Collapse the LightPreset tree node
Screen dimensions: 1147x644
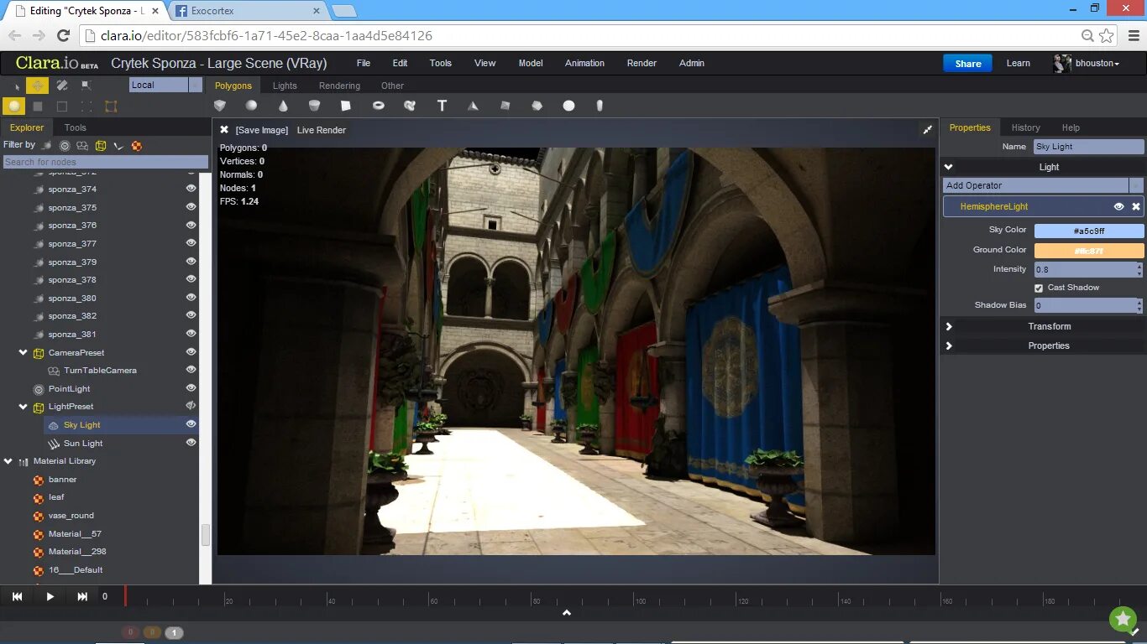tap(24, 407)
